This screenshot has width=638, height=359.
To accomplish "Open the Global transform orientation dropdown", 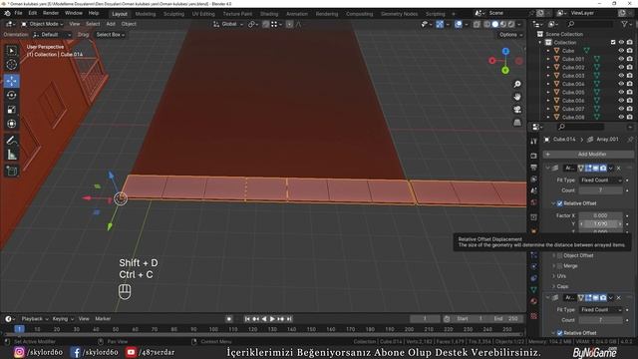I will pos(228,24).
